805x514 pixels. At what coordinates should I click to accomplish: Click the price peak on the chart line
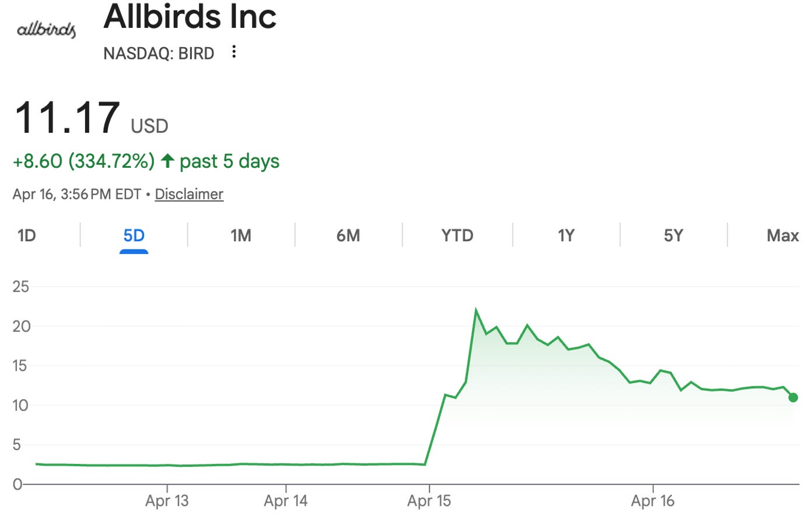476,311
